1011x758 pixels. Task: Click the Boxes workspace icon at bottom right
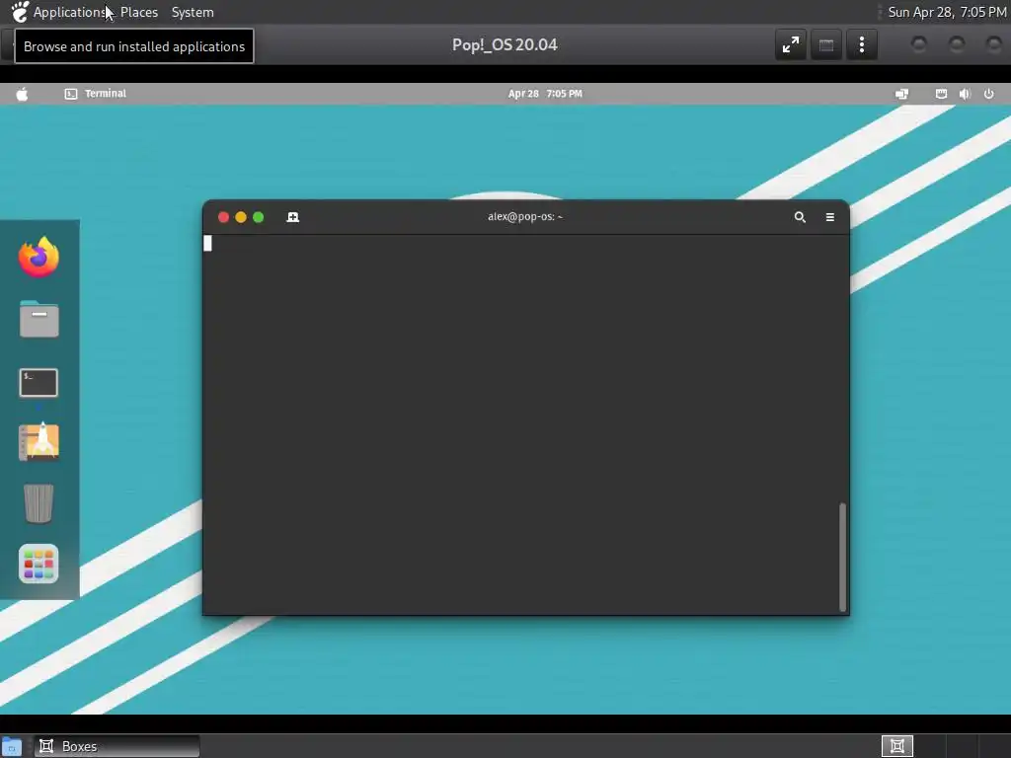[x=897, y=746]
